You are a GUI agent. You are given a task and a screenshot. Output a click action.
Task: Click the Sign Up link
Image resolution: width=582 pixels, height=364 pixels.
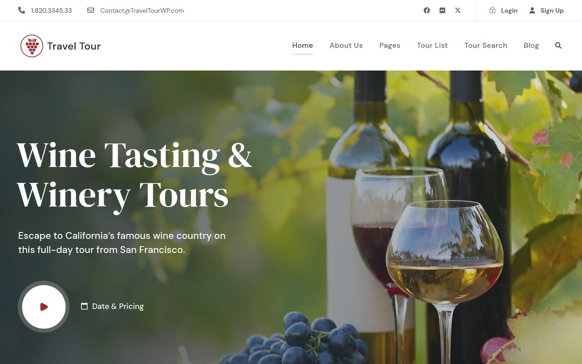click(x=552, y=10)
